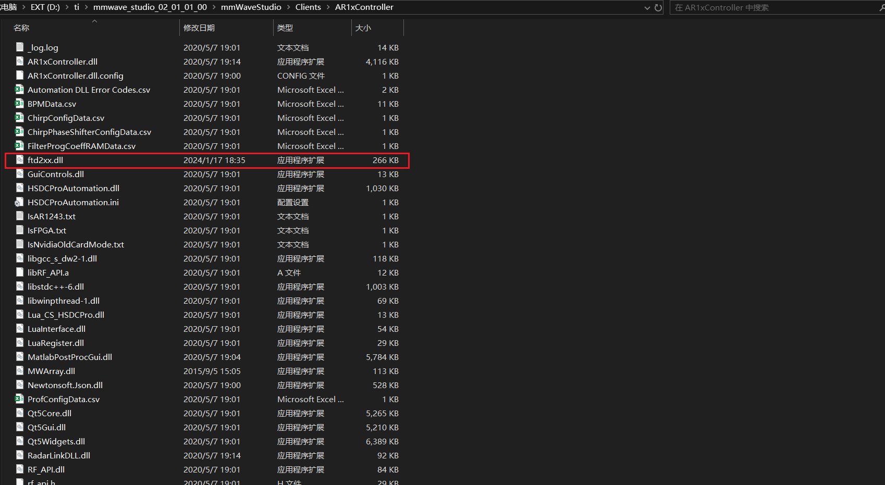Screen dimensions: 885x485
Task: Select the ChirpConfigData.csv Excel icon
Action: tap(20, 118)
